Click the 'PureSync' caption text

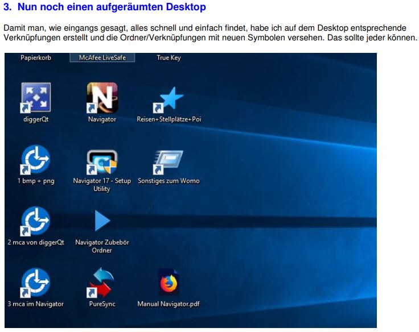[x=102, y=304]
